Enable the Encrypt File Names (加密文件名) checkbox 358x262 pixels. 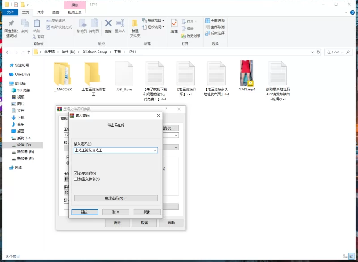pos(76,179)
